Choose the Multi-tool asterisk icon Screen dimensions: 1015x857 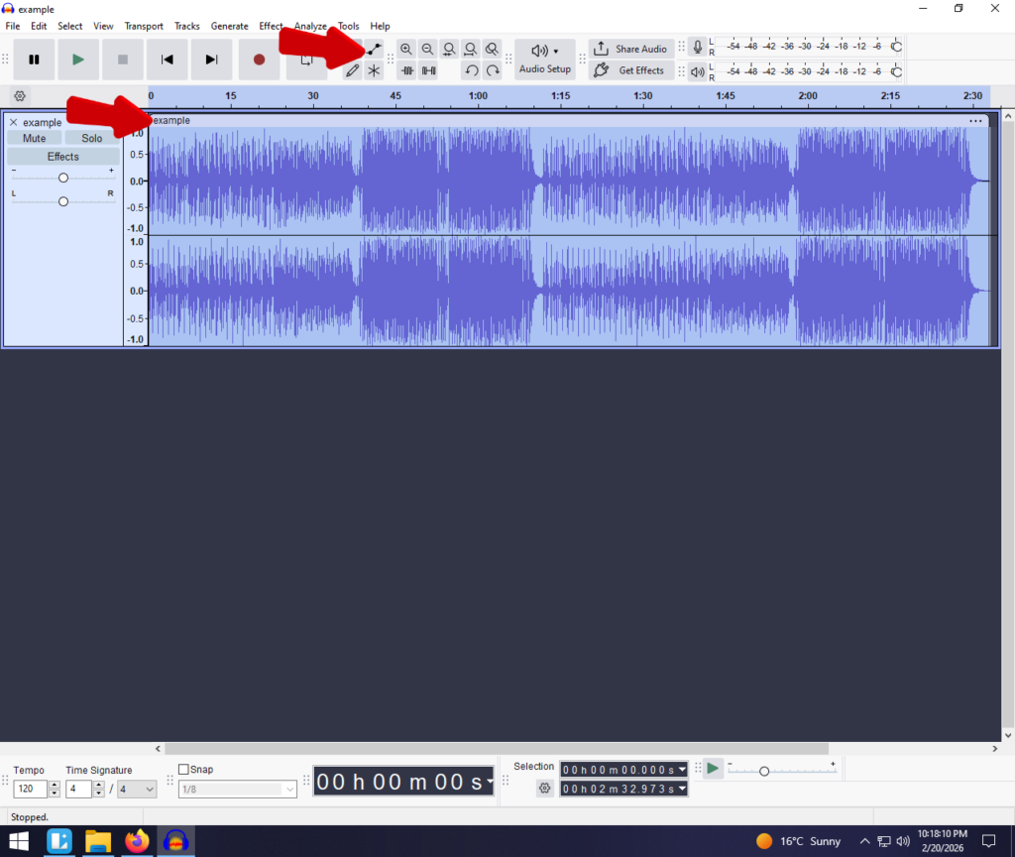tap(374, 70)
